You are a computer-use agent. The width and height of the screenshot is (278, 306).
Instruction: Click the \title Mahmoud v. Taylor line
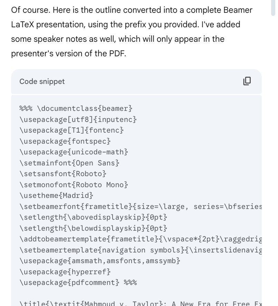click(x=141, y=304)
